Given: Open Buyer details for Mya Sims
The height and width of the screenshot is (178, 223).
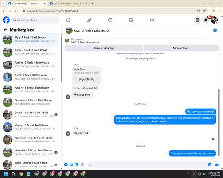Looking at the screenshot, I should pos(87,79).
